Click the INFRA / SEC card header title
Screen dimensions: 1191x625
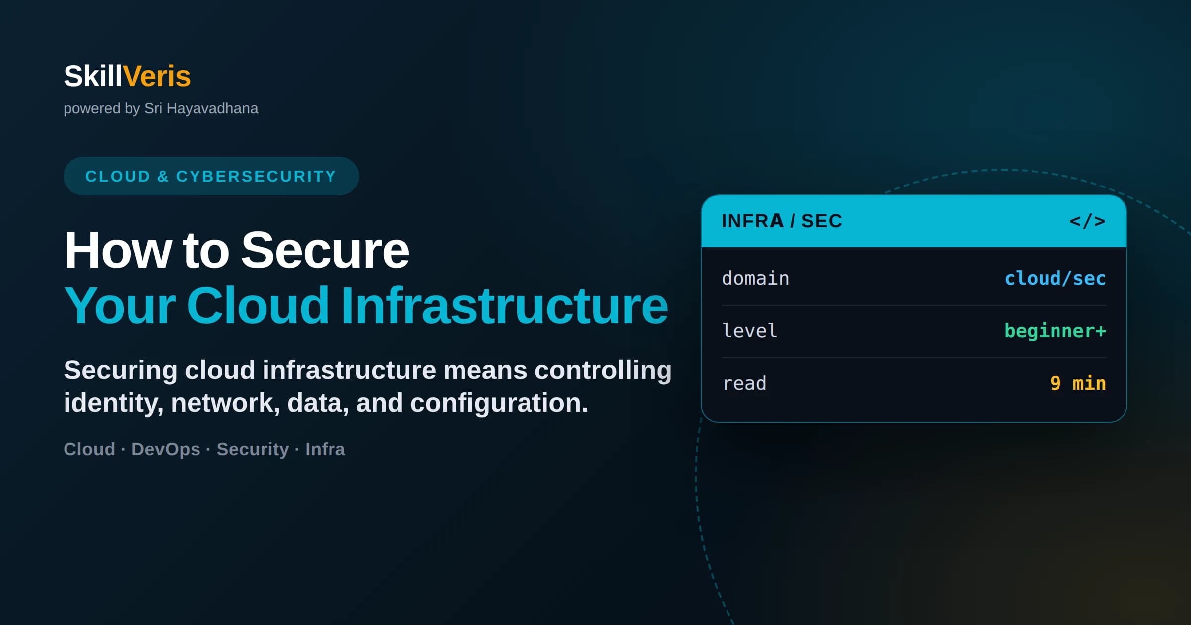point(782,221)
